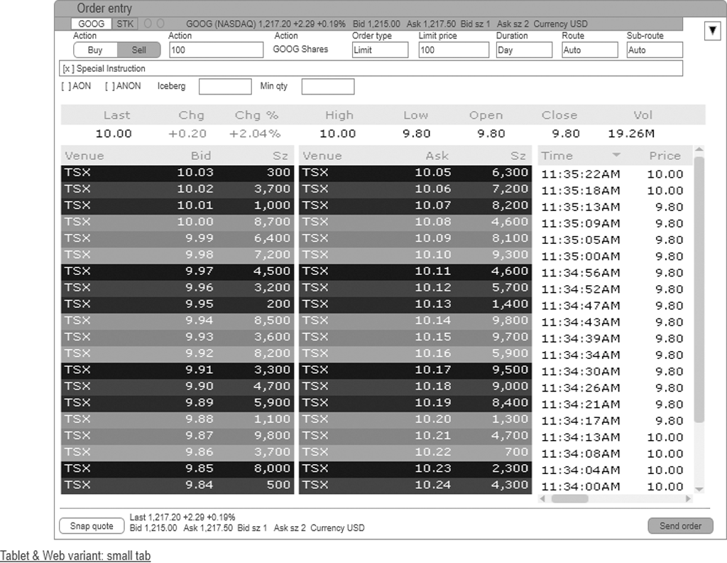This screenshot has height=563, width=727.
Task: Open the Order type dropdown
Action: 380,50
